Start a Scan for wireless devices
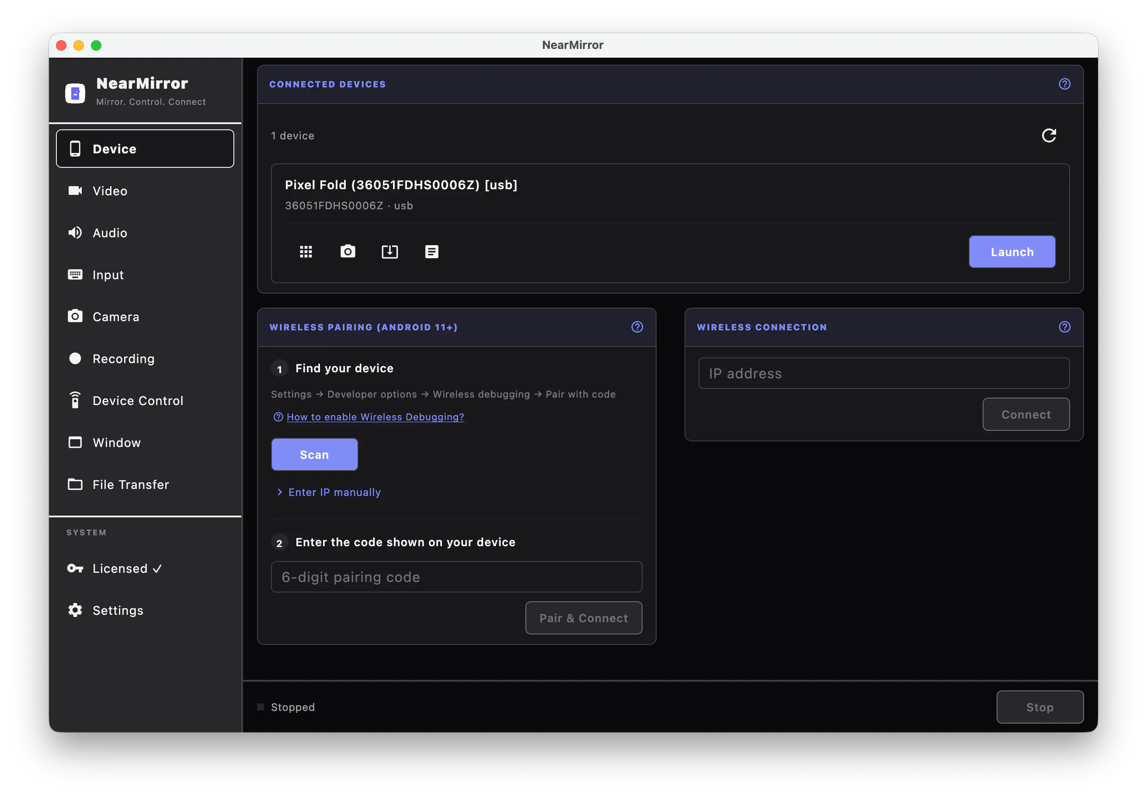The height and width of the screenshot is (797, 1147). 314,454
